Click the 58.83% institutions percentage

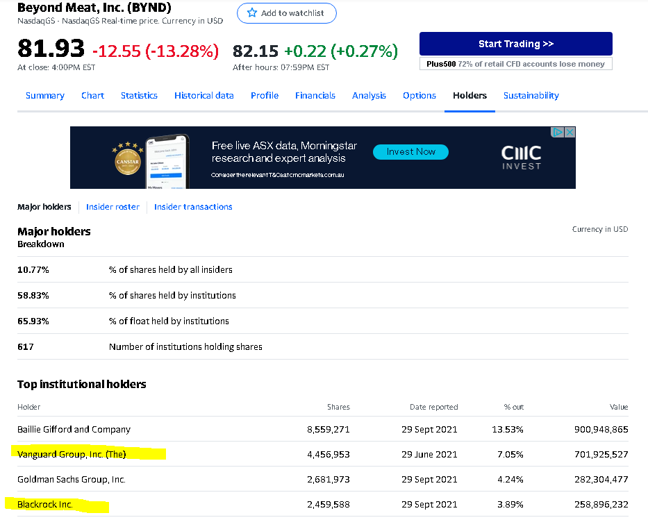pos(33,295)
